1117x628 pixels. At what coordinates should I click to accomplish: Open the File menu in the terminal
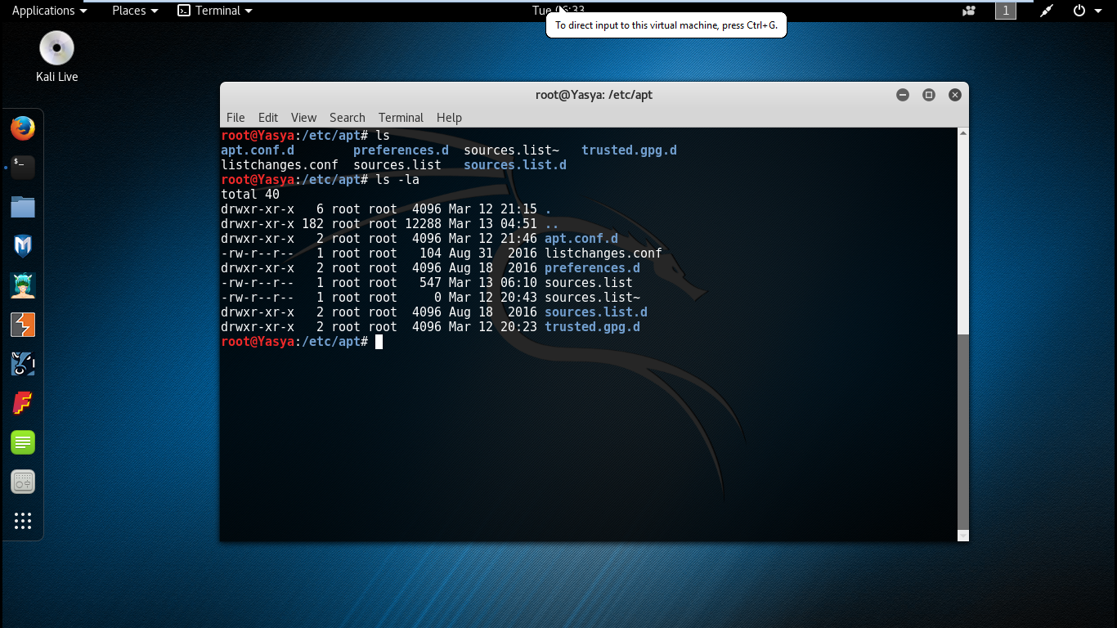click(x=236, y=118)
